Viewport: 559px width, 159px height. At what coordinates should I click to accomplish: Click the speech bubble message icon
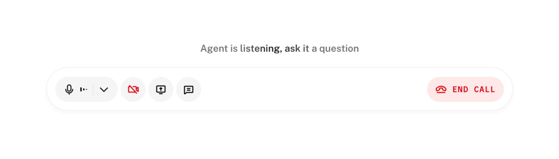coord(189,90)
